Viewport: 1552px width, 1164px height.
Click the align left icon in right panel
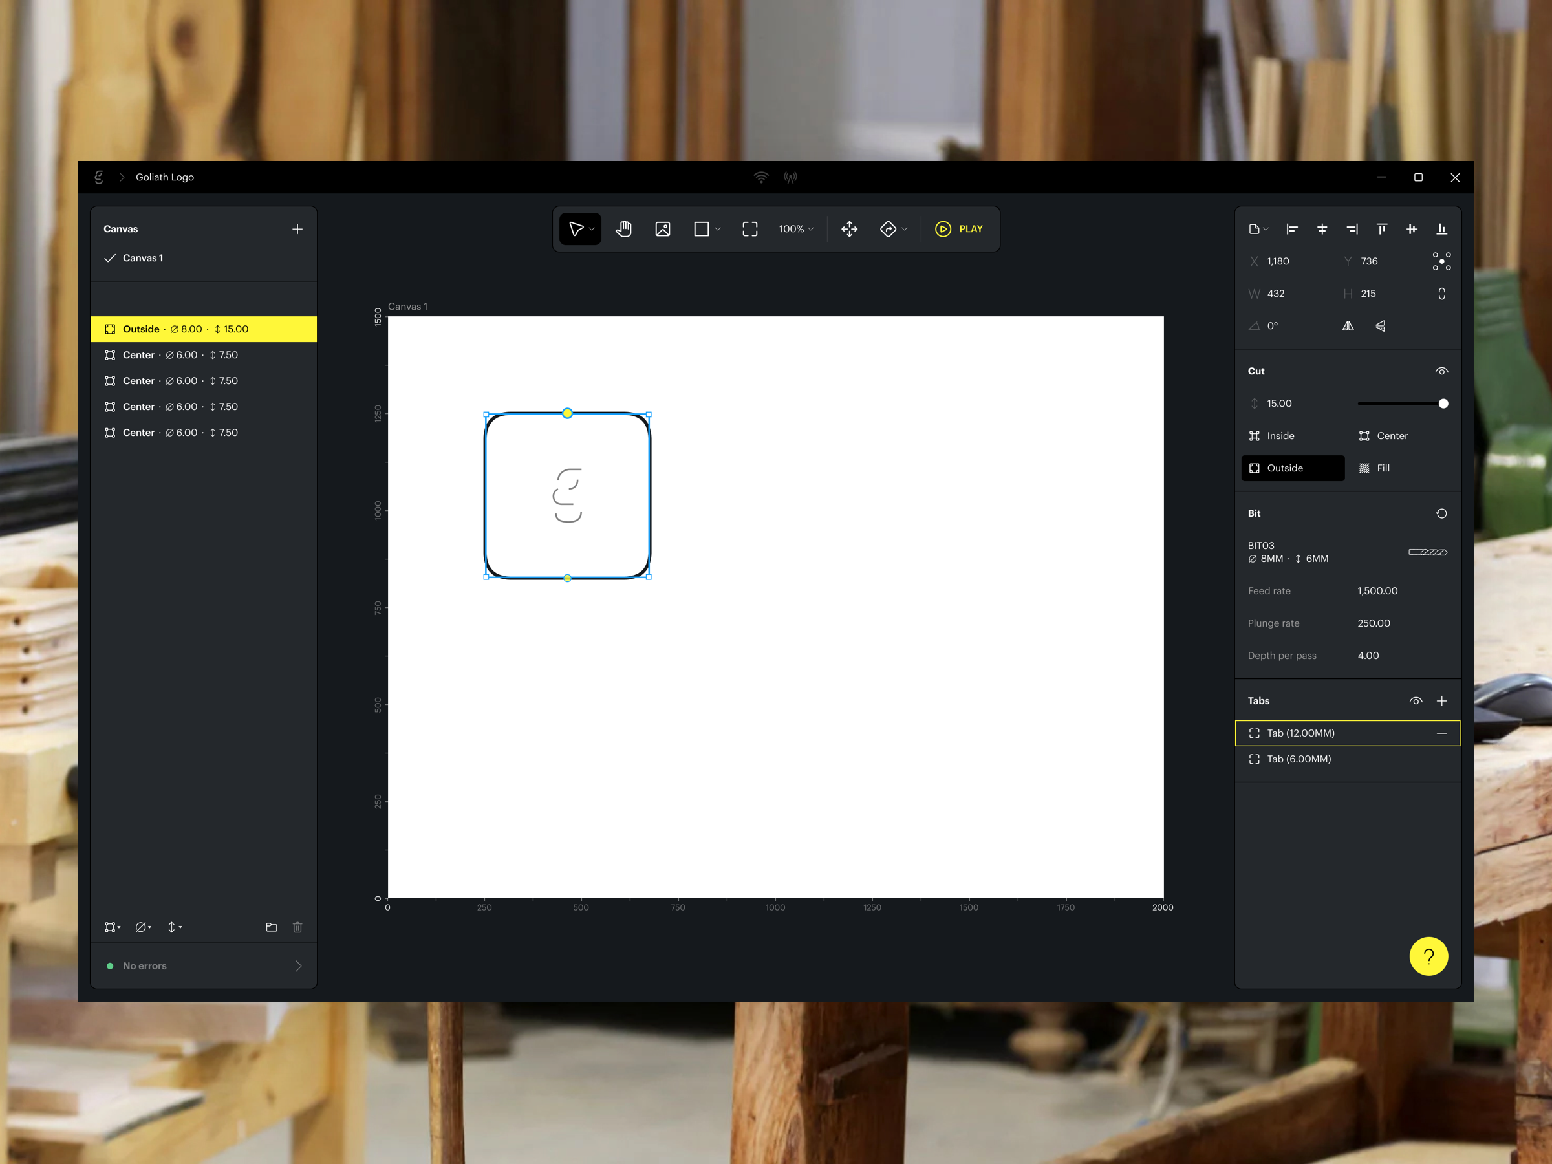click(x=1291, y=229)
